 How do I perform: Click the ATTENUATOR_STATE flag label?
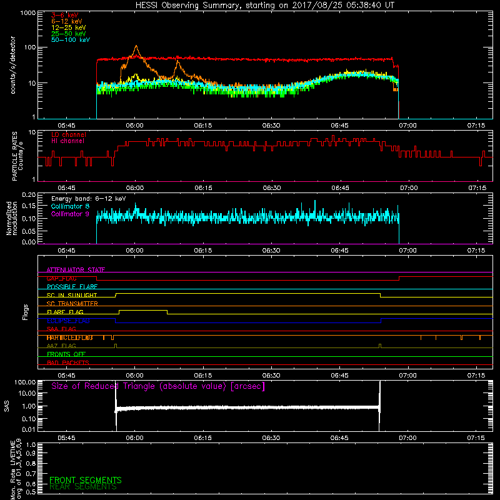[76, 270]
